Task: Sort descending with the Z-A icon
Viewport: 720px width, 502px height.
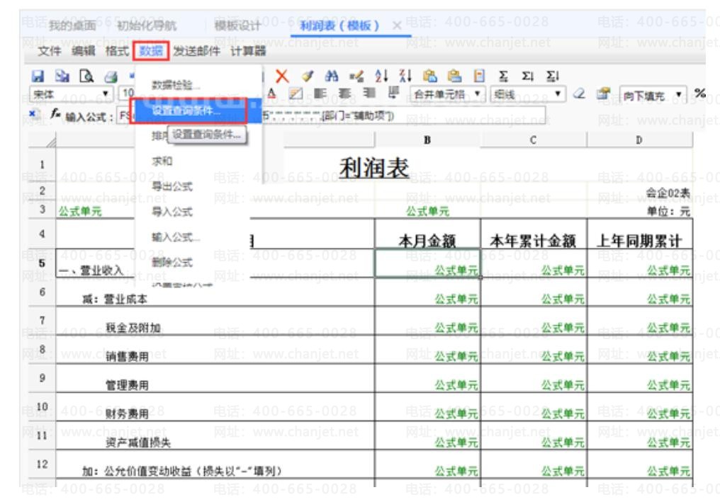Action: point(405,76)
